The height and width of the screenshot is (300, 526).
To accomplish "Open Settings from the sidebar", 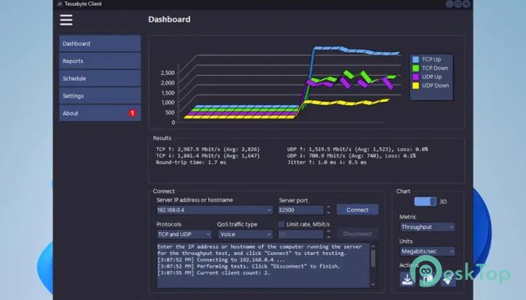I will (100, 96).
